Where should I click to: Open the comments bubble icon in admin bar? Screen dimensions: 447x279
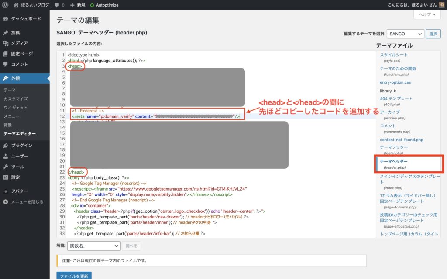tap(57, 5)
